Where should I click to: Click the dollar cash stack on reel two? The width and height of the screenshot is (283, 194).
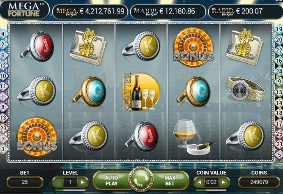coord(88,46)
